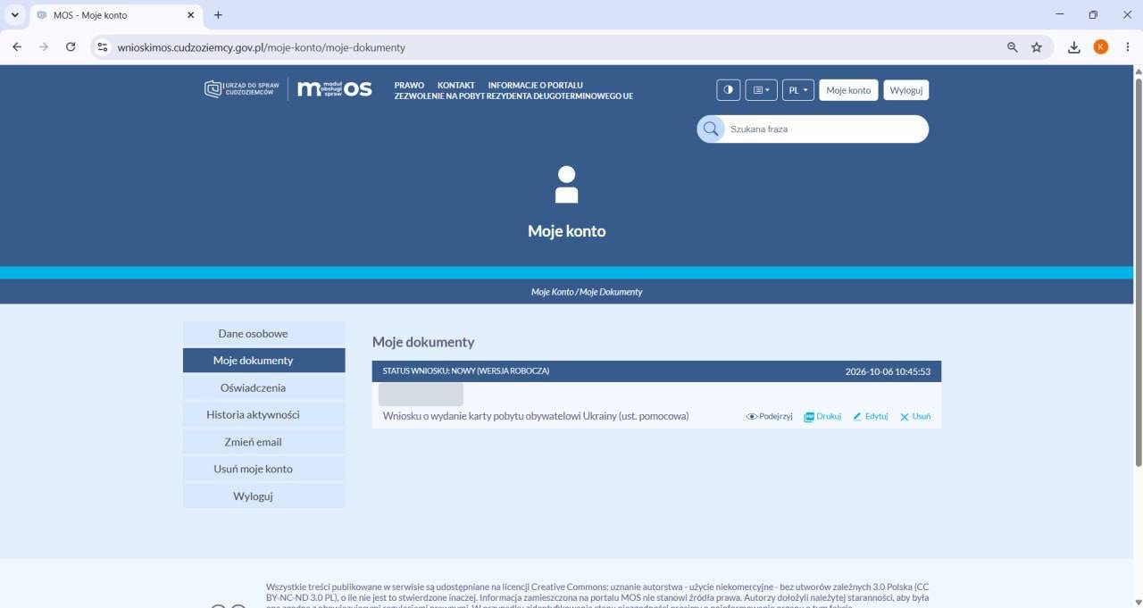Bookmark this page with the star icon
The height and width of the screenshot is (608, 1143).
click(1037, 47)
